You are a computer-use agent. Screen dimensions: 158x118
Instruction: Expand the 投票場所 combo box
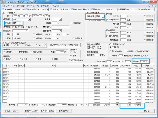tap(29, 20)
